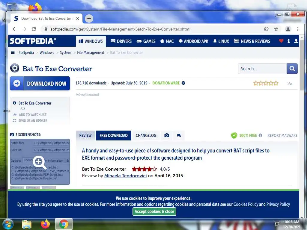Screen dimensions: 307x230
Task: Open the hamburger menu beside breadcrumbs
Action: tap(13, 52)
